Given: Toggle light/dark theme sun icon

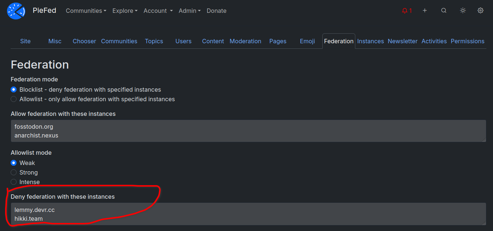Looking at the screenshot, I should coord(463,11).
